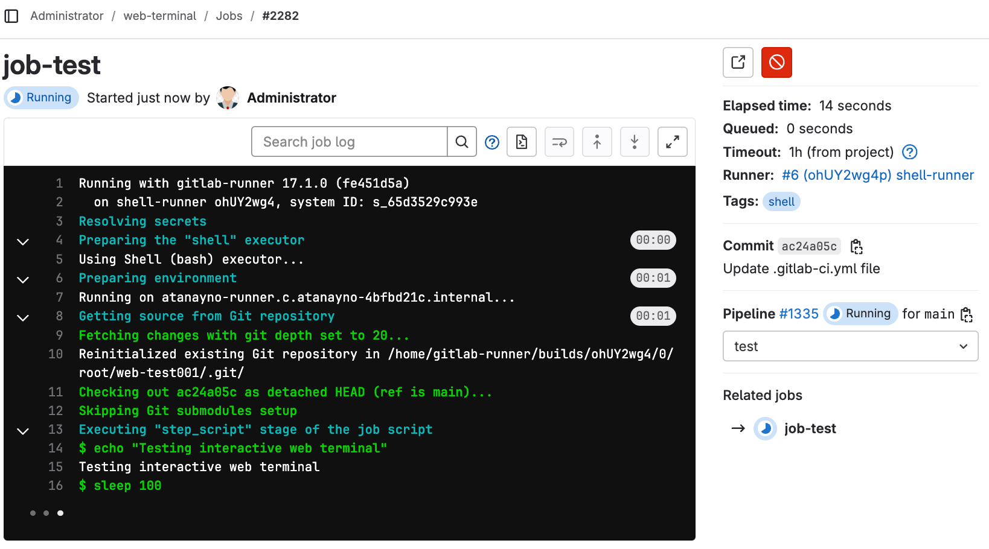Collapse the sidebar with the panel toggle

tap(11, 16)
